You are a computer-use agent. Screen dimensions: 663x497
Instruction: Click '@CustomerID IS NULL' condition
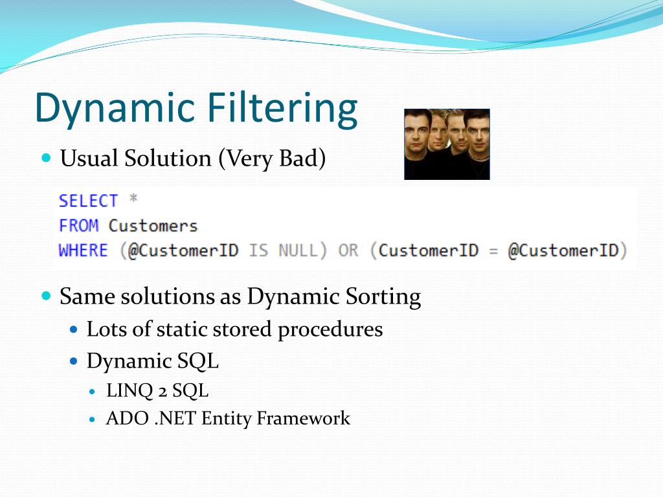[x=223, y=250]
